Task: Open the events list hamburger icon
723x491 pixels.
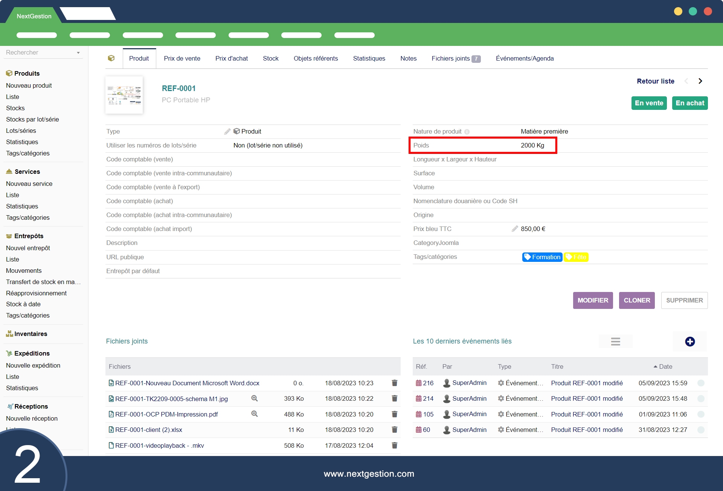Action: pyautogui.click(x=615, y=342)
